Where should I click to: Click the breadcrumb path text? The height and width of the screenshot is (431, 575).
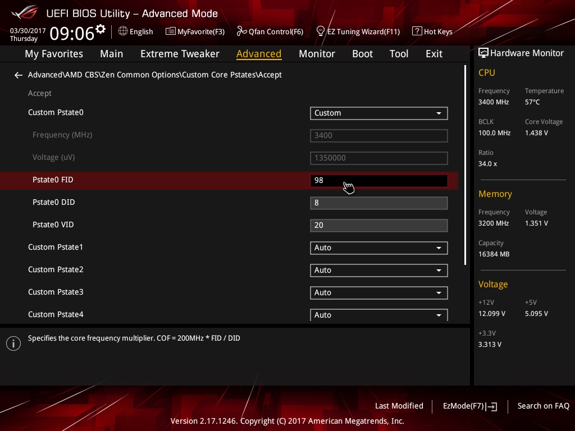pos(155,75)
